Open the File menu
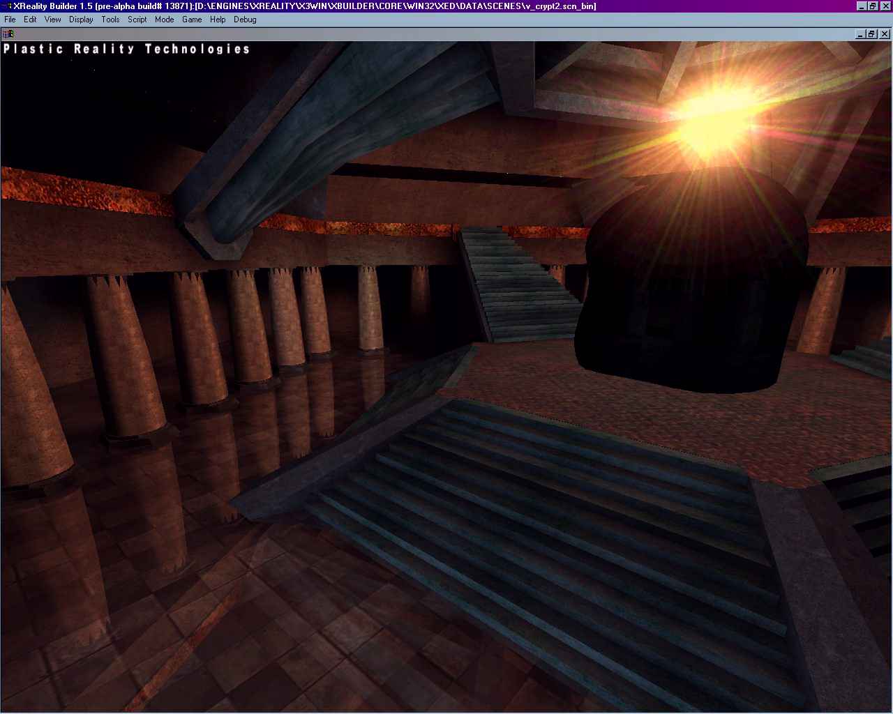This screenshot has width=893, height=714. pyautogui.click(x=10, y=20)
